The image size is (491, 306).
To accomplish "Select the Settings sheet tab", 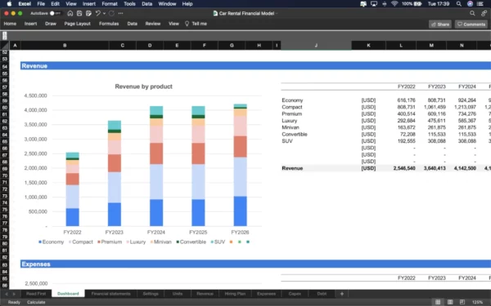I will pos(151,294).
